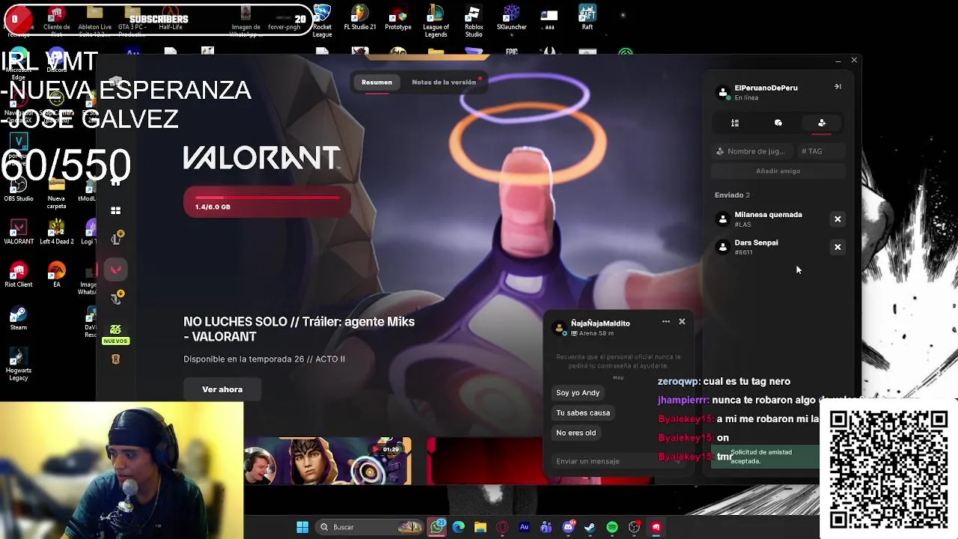Open Adobe Audition from the taskbar
The image size is (958, 539).
[524, 527]
